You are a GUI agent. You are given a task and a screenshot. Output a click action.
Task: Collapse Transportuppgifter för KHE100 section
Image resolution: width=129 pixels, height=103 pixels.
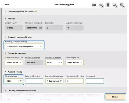tap(5, 11)
